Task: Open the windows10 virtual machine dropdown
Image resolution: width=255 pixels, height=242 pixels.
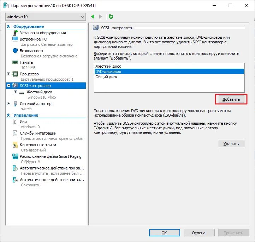Action: [46, 17]
